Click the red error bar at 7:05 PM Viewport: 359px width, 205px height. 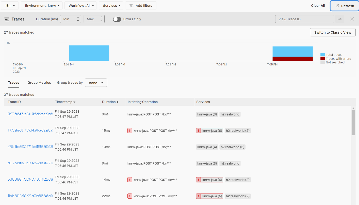coord(293,59)
